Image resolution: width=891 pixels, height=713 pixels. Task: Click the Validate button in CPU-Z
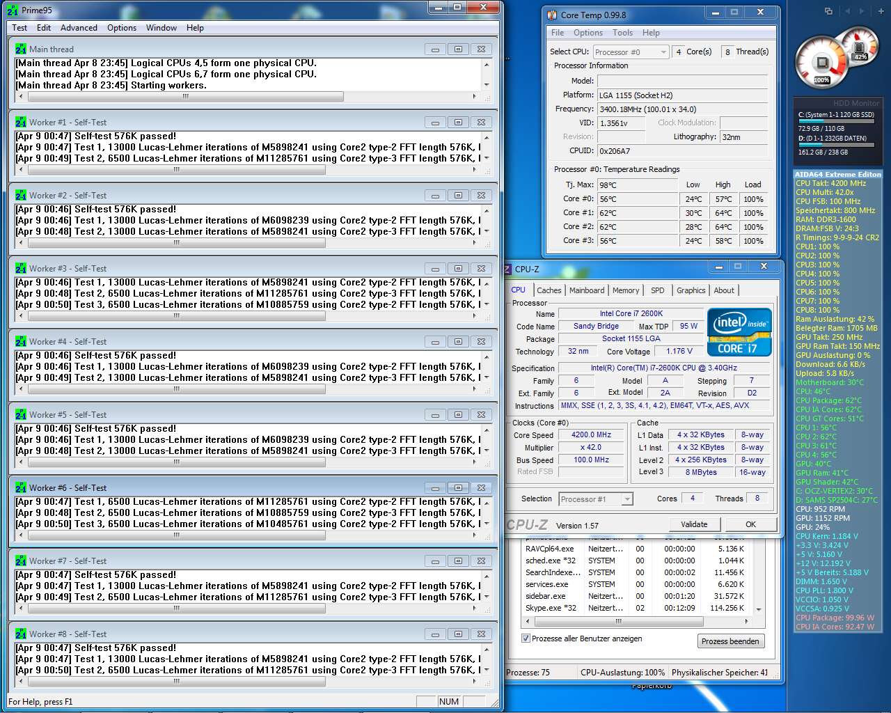click(693, 524)
